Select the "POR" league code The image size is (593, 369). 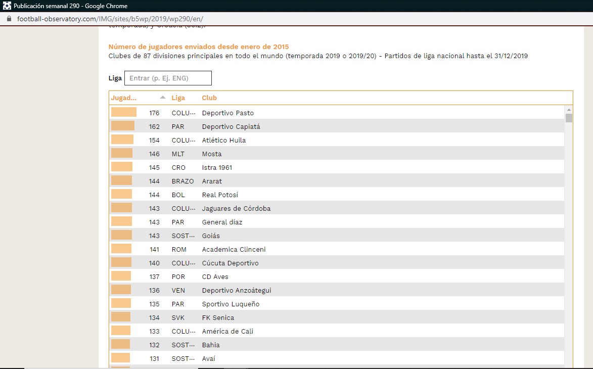point(178,277)
